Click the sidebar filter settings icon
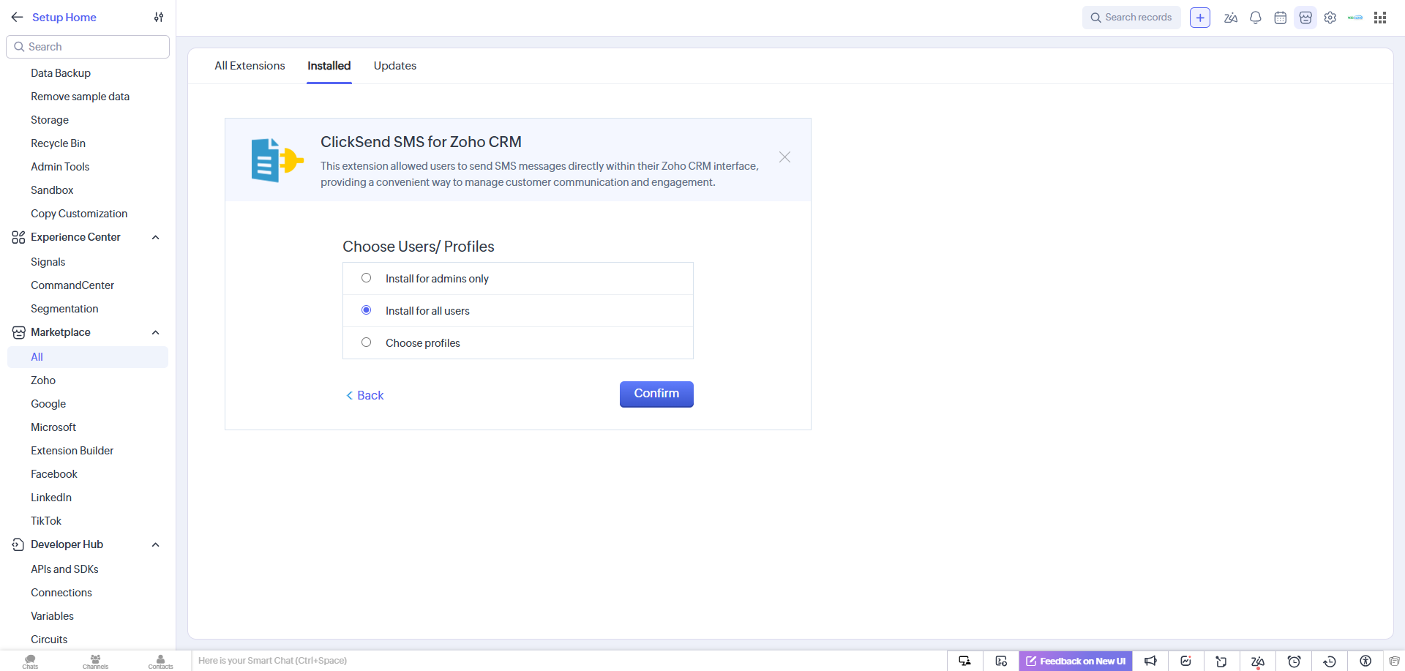The image size is (1405, 671). (159, 18)
